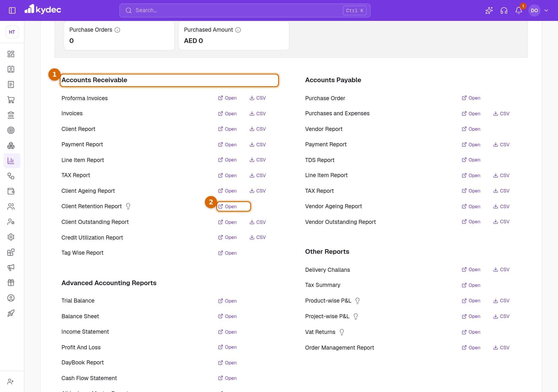Open the settings gear icon in sidebar
Viewport: 558px width, 392px height.
[x=11, y=237]
